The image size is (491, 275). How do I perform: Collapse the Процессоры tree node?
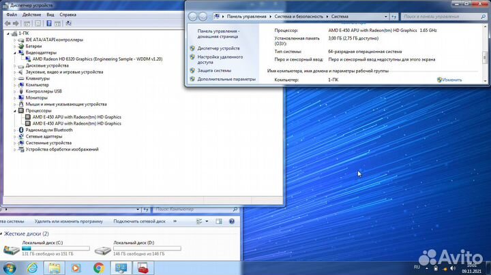[14, 110]
